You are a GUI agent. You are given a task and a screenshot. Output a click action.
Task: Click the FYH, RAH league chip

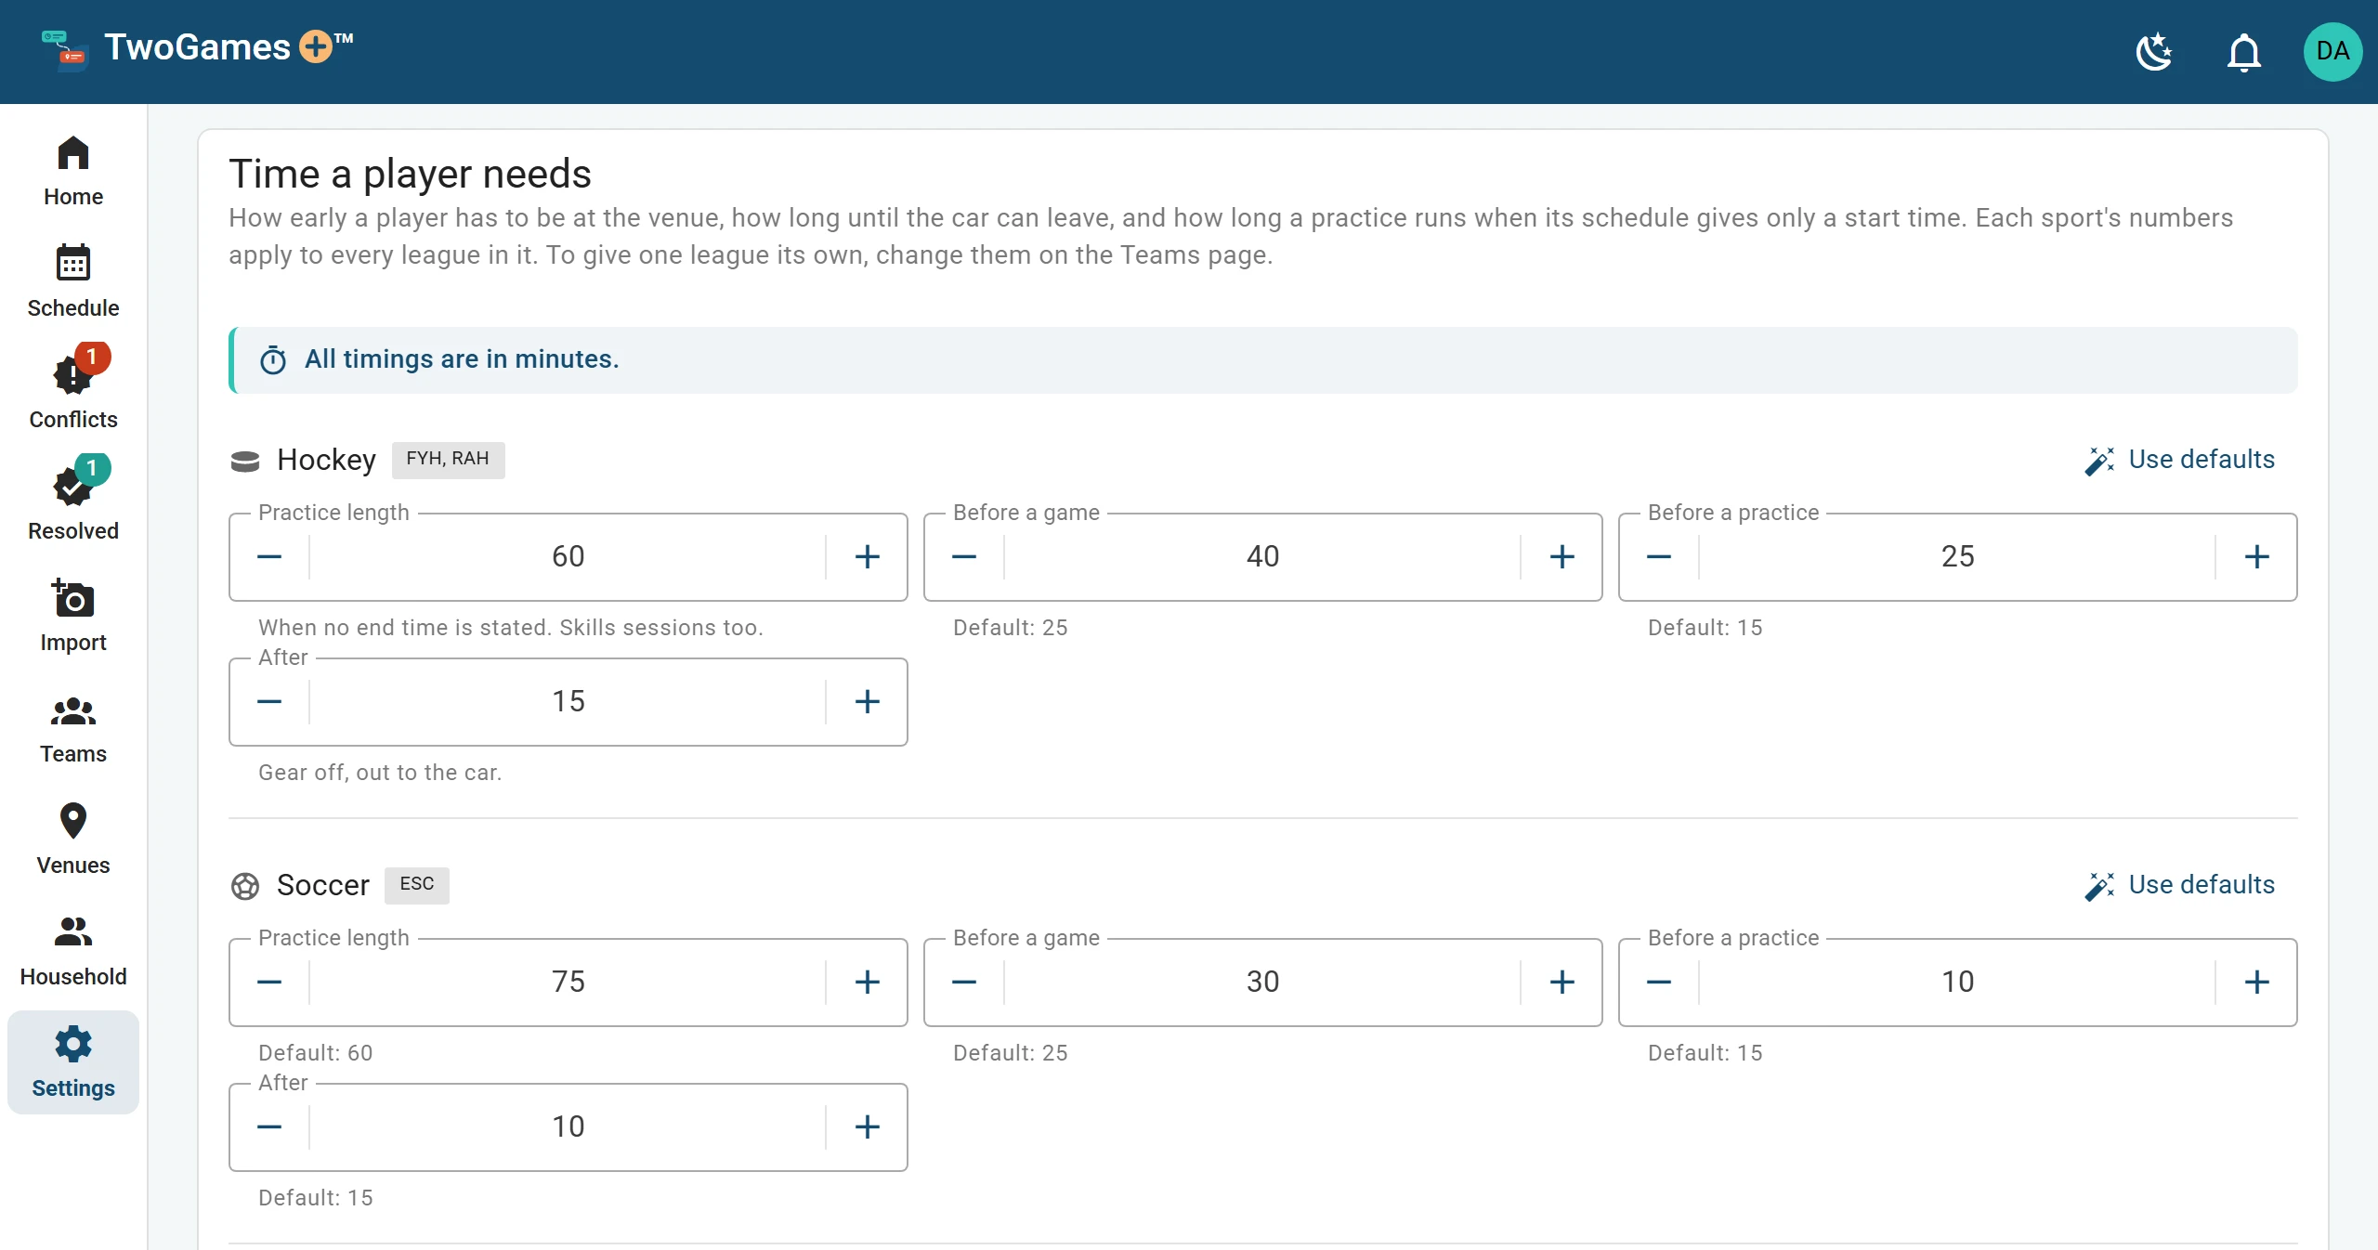pos(448,460)
